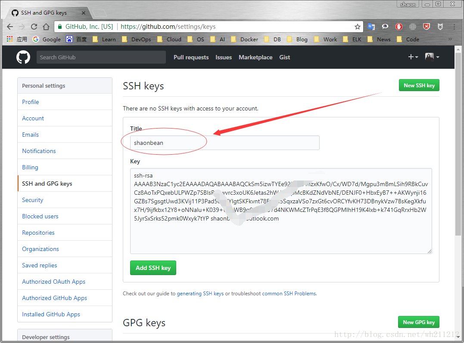This screenshot has height=343, width=464.
Task: Click the GitHub Octocat logo
Action: point(23,57)
